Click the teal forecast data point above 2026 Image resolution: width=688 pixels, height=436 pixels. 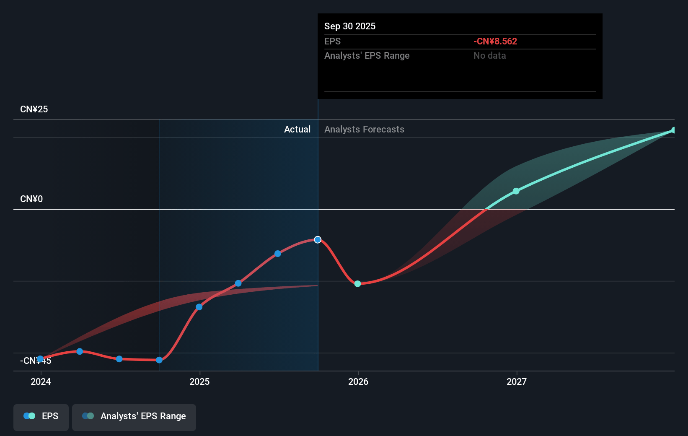[x=357, y=284]
